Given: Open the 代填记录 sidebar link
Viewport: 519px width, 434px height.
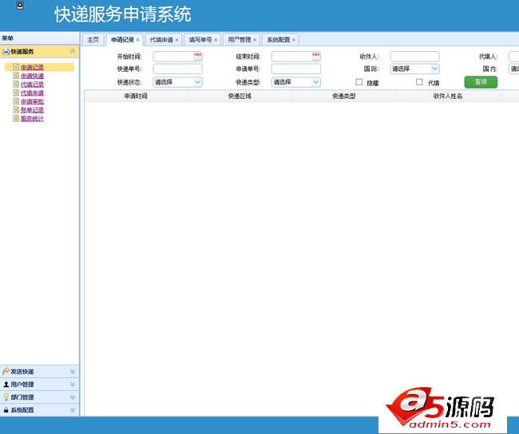Looking at the screenshot, I should tap(32, 85).
